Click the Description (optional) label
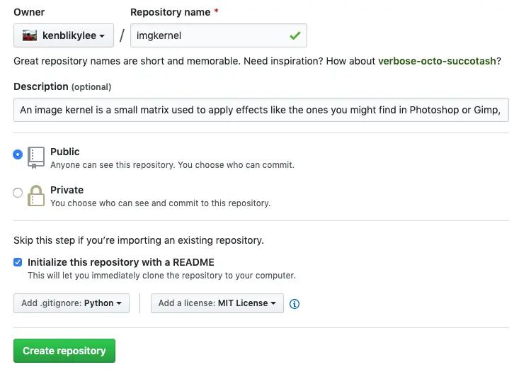514x372 pixels. tap(62, 86)
